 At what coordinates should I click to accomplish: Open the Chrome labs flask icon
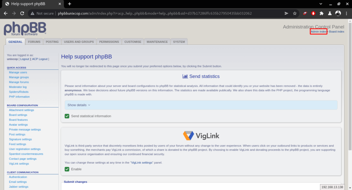click(330, 13)
